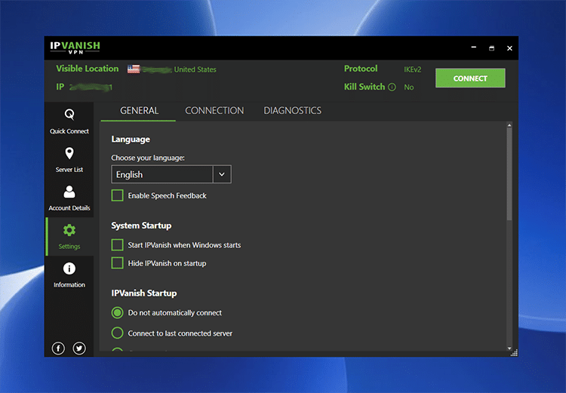The width and height of the screenshot is (566, 393).
Task: Open Quick Connect from the sidebar
Action: point(69,115)
